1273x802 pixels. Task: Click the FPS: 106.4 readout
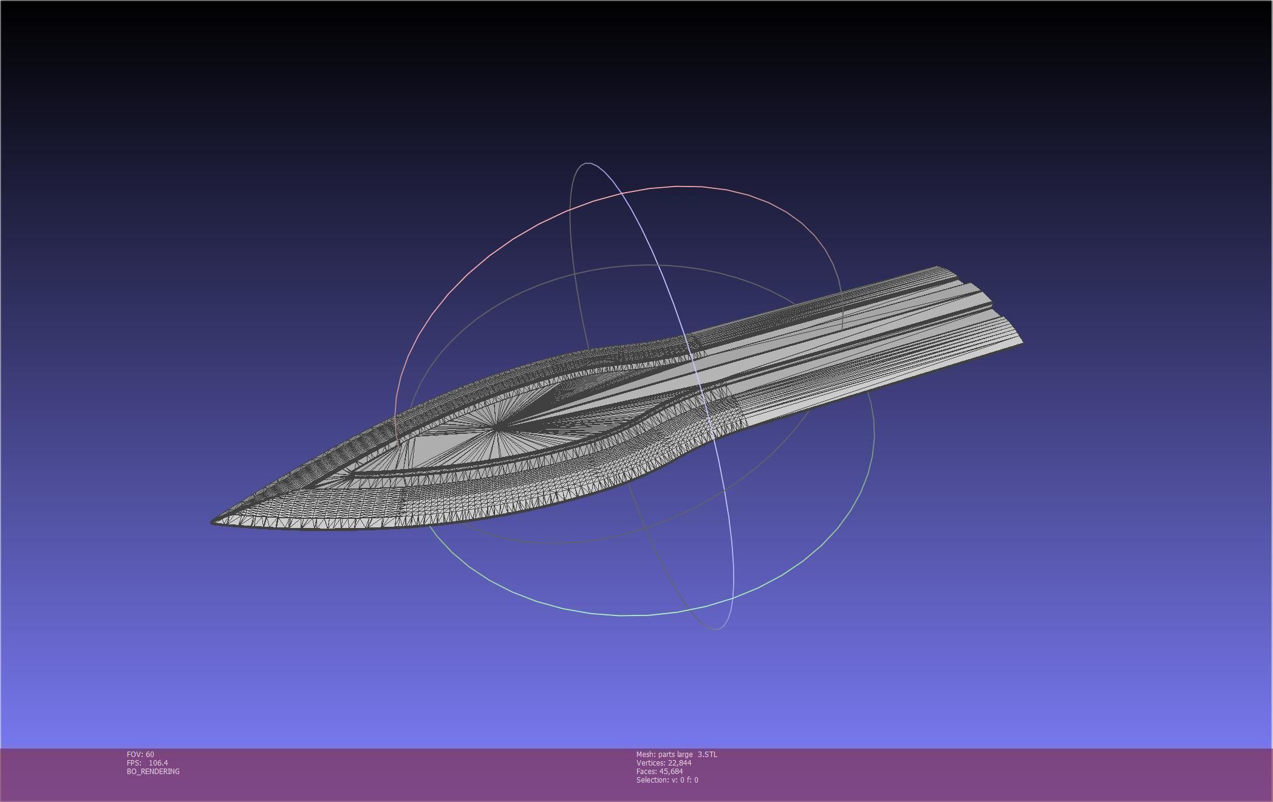[x=147, y=763]
